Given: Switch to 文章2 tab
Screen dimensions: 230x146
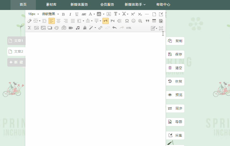Looking at the screenshot, I should pyautogui.click(x=16, y=52).
